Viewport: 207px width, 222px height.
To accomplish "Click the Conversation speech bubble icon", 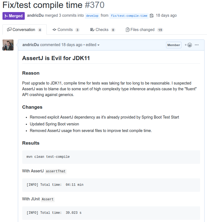I will (x=9, y=30).
